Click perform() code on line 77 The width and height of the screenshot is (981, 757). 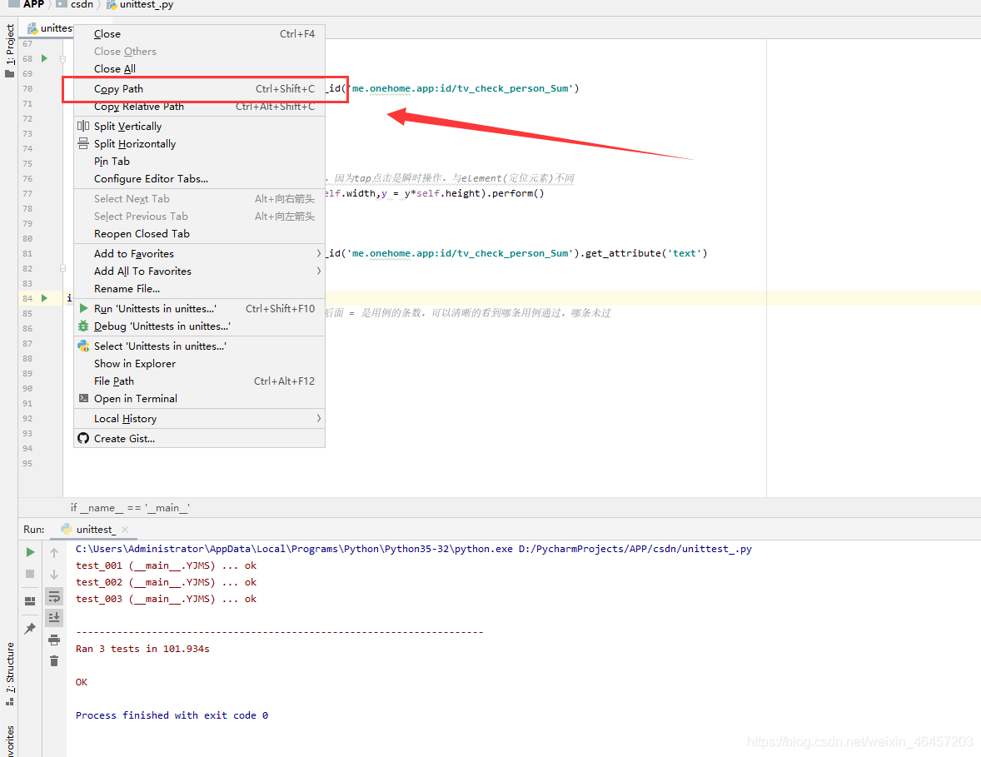tap(518, 193)
